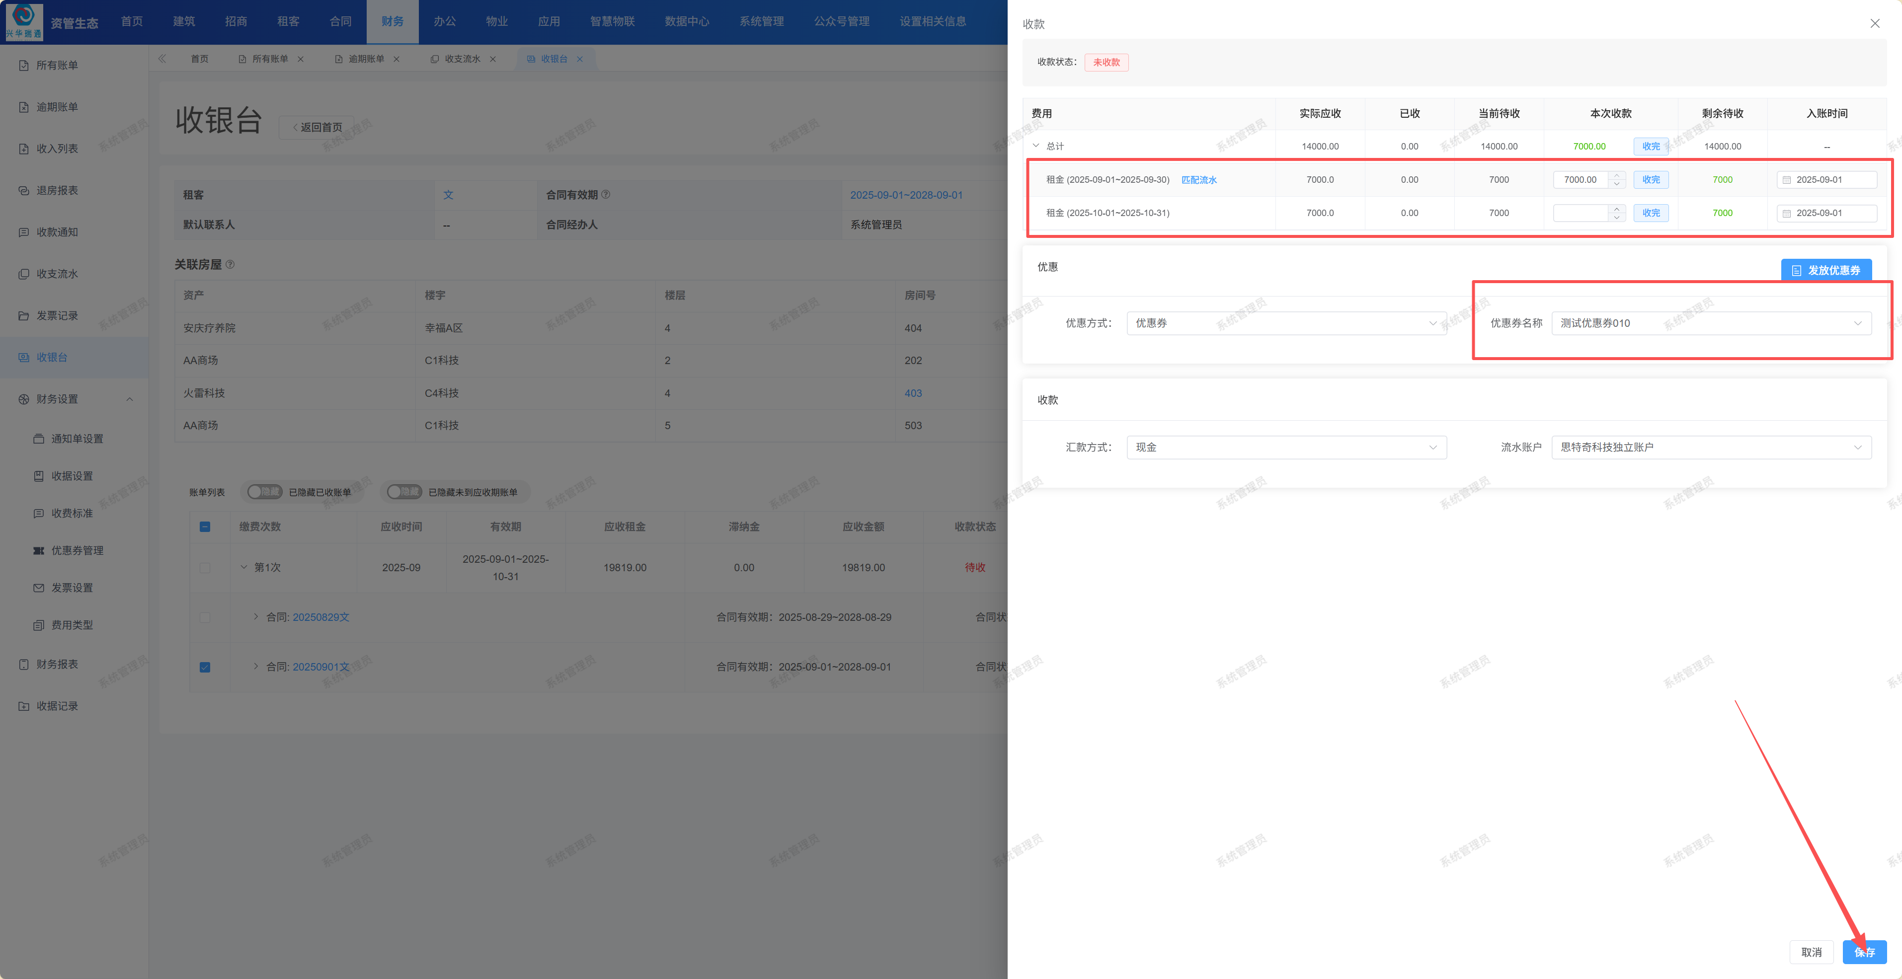
Task: Click the 收银台 sidebar icon
Action: 24,357
